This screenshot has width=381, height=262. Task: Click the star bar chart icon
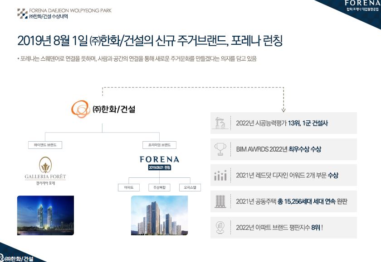[x=220, y=175]
